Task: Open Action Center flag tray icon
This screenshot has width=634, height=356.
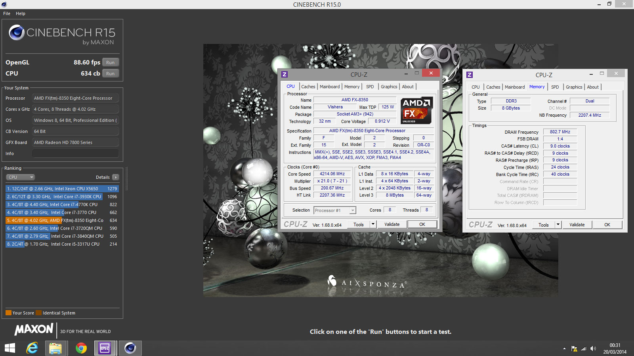Action: pyautogui.click(x=574, y=348)
